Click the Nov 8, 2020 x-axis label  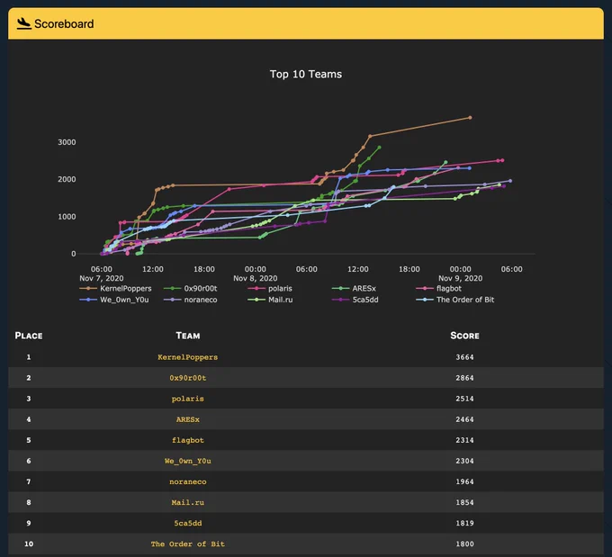(x=256, y=278)
